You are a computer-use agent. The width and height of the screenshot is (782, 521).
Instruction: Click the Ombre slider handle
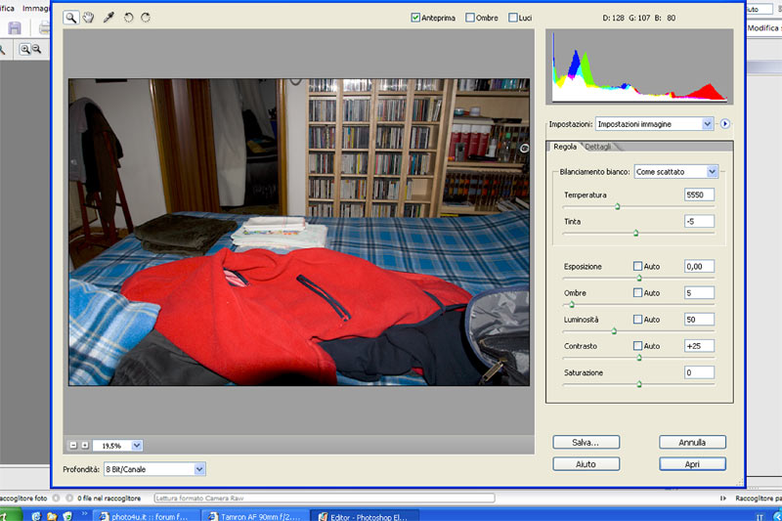point(572,304)
